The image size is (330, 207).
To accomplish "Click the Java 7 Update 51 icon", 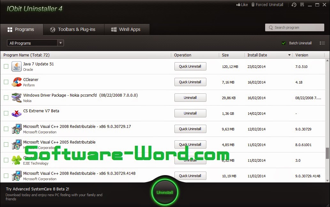I will tap(16, 66).
